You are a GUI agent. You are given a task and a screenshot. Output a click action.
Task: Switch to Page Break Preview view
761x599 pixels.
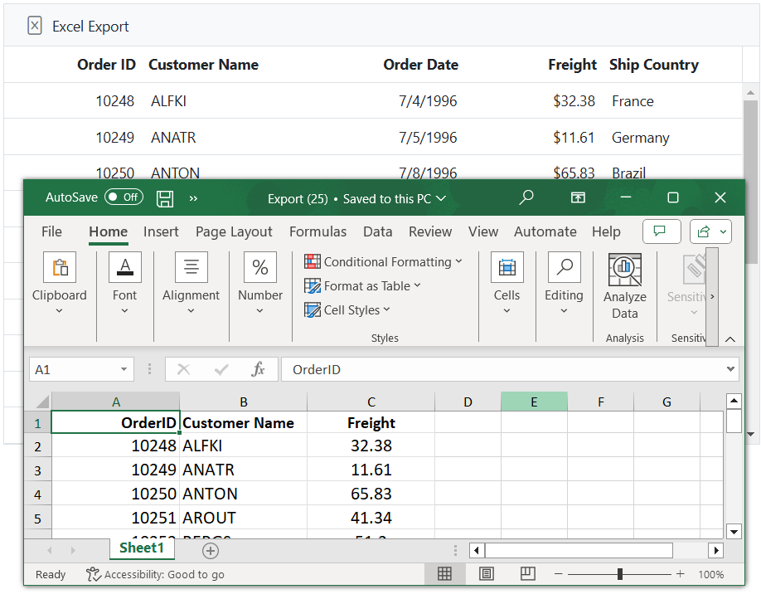coord(527,573)
